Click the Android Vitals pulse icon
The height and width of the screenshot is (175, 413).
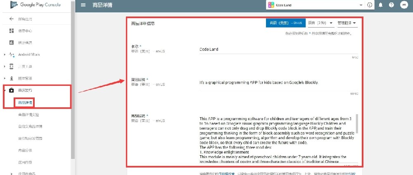pos(11,54)
